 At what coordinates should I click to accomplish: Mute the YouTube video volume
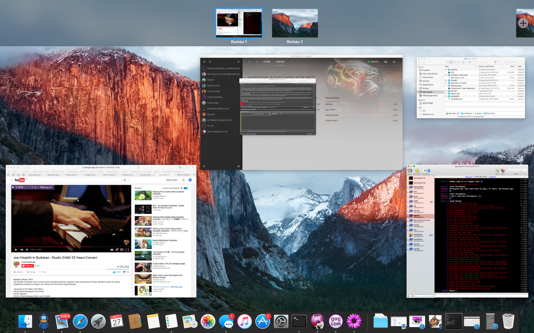tap(27, 250)
